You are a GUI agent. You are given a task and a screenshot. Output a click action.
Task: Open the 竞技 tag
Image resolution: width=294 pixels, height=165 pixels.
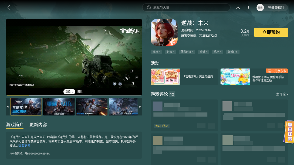(x=156, y=52)
